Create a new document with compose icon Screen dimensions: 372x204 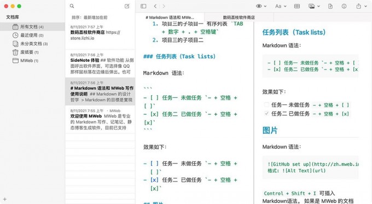pos(127,6)
